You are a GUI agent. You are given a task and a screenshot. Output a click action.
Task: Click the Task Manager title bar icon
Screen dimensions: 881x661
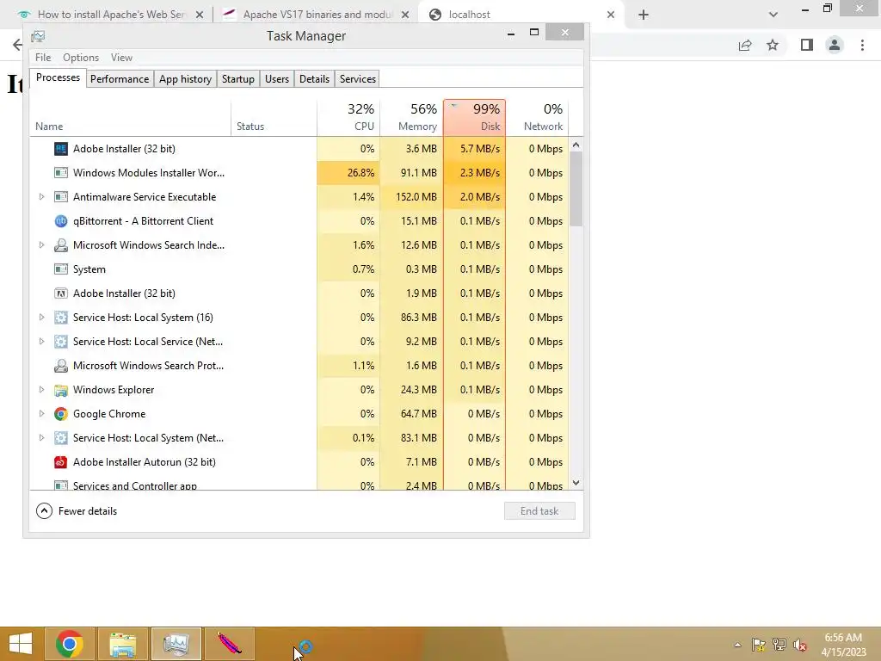38,36
